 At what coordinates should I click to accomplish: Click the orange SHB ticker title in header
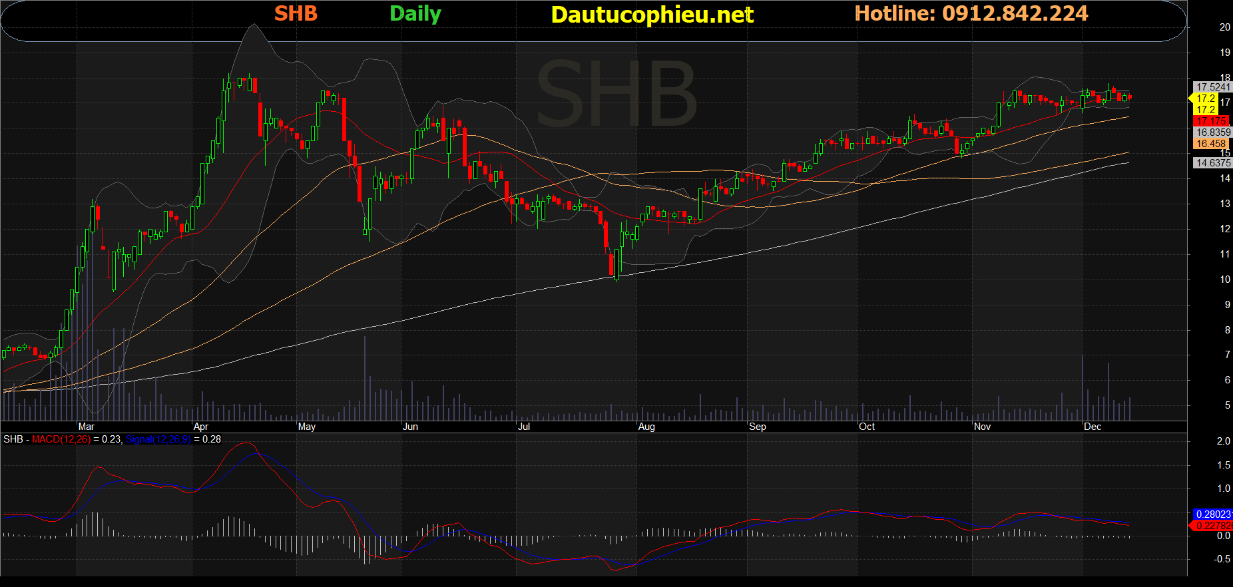296,13
